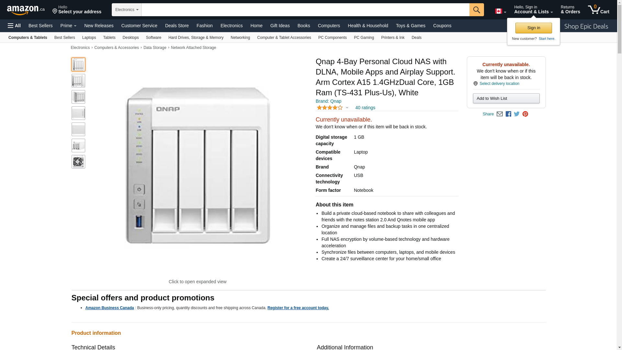622x350 pixels.
Task: Go to the Amazon.ca home logo
Action: [26, 10]
